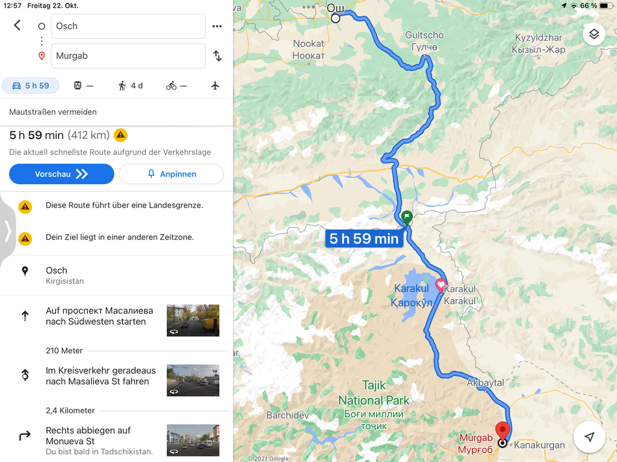The height and width of the screenshot is (462, 617).
Task: Choose the transit travel mode
Action: coord(83,85)
